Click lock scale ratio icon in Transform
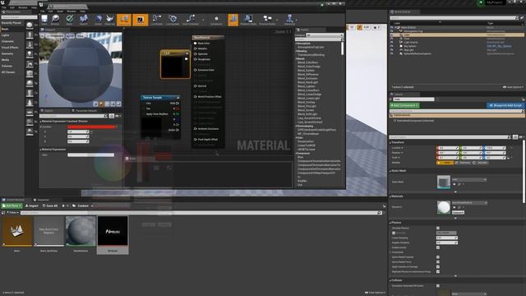The width and height of the screenshot is (526, 296). pos(508,158)
